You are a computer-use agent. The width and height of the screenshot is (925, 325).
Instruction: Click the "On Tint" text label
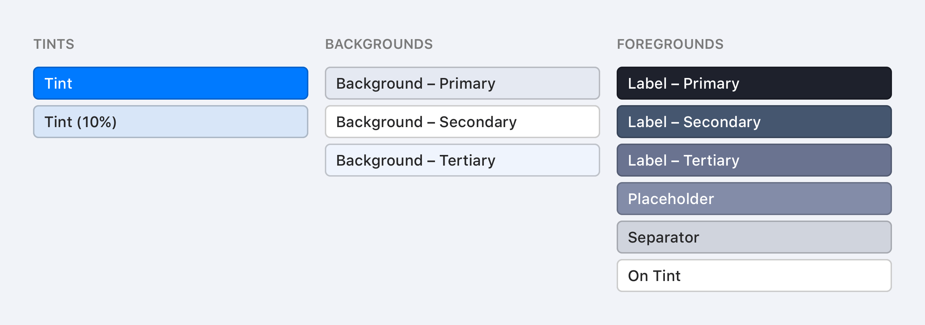[654, 276]
